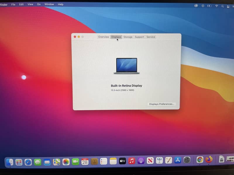Launch Maps from the Dock

pyautogui.click(x=56, y=162)
